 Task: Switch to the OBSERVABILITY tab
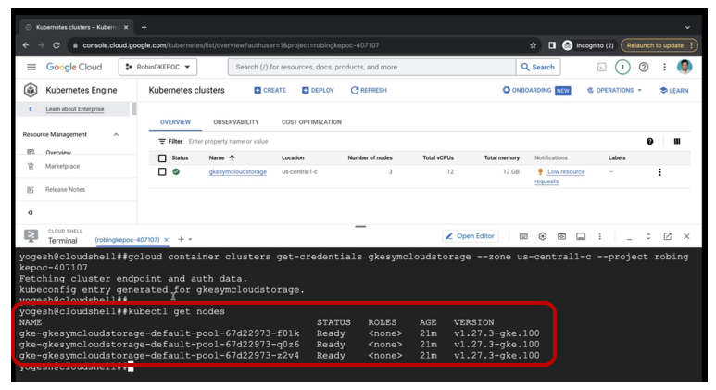point(236,122)
